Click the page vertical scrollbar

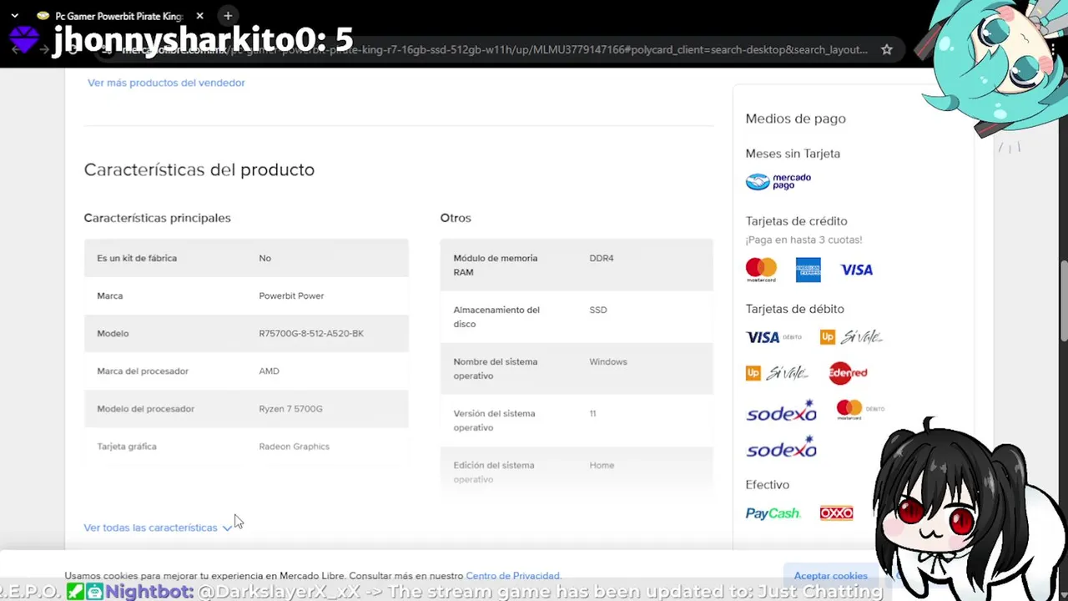pyautogui.click(x=1064, y=301)
